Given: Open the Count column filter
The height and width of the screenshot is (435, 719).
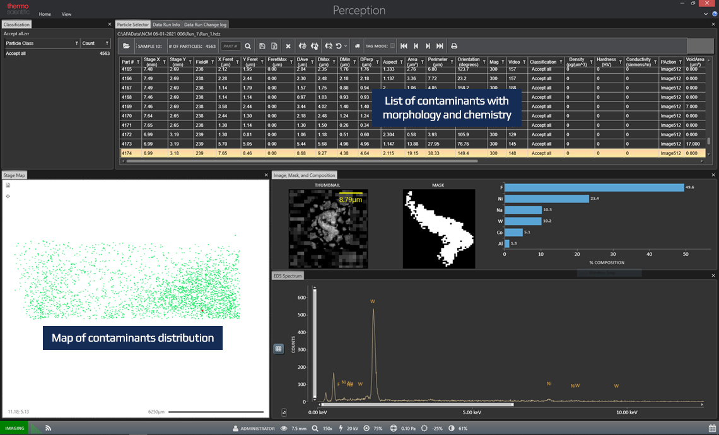Looking at the screenshot, I should tap(107, 43).
